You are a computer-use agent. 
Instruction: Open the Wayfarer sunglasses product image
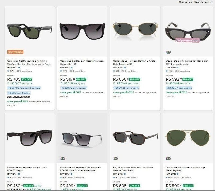pyautogui.click(x=30, y=31)
